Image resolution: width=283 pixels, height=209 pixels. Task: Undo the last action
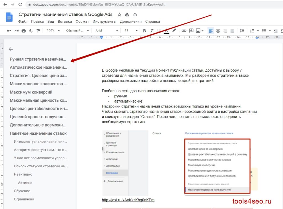pyautogui.click(x=9, y=31)
